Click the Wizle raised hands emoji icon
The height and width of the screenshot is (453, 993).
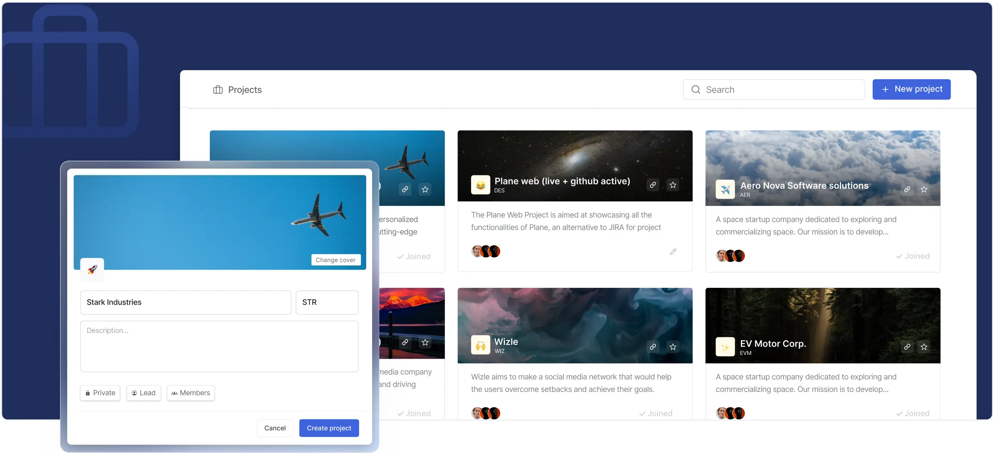[x=480, y=345]
